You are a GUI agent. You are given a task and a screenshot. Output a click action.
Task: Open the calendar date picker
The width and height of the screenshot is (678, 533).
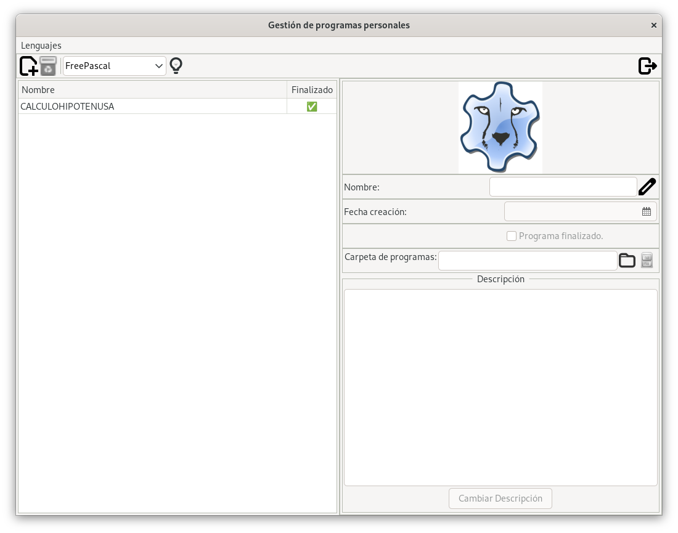[646, 211]
